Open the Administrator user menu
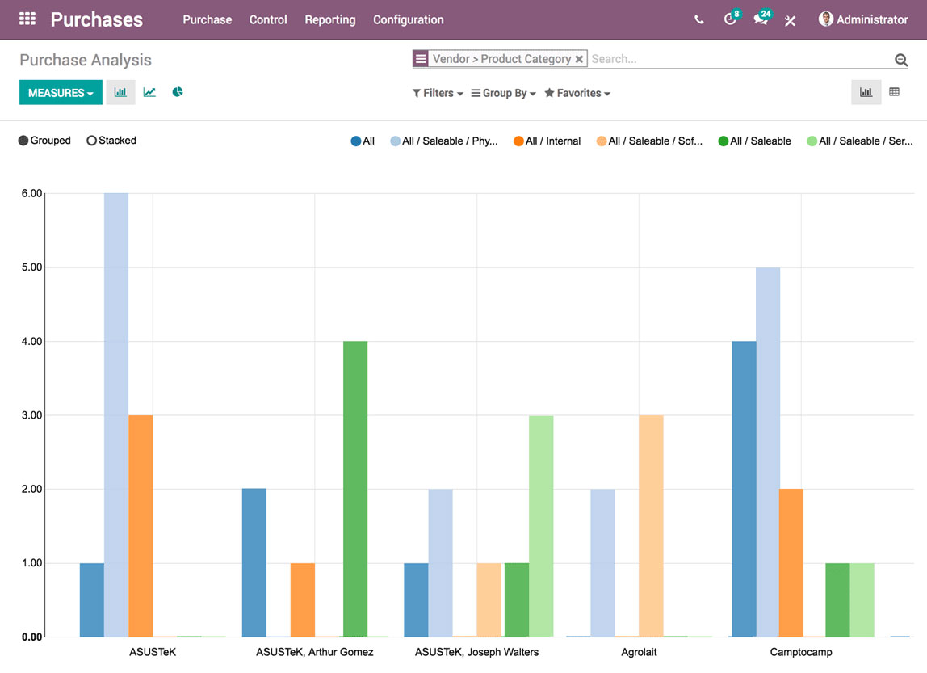The height and width of the screenshot is (673, 927). [863, 19]
